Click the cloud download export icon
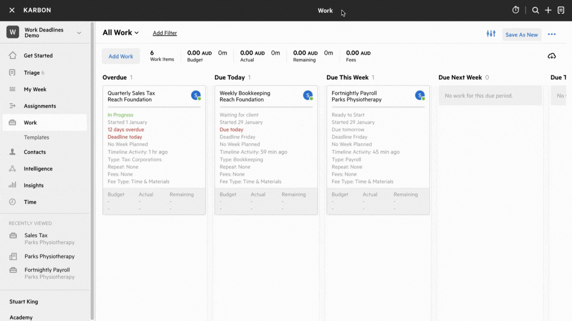This screenshot has height=321, width=572. (x=552, y=56)
